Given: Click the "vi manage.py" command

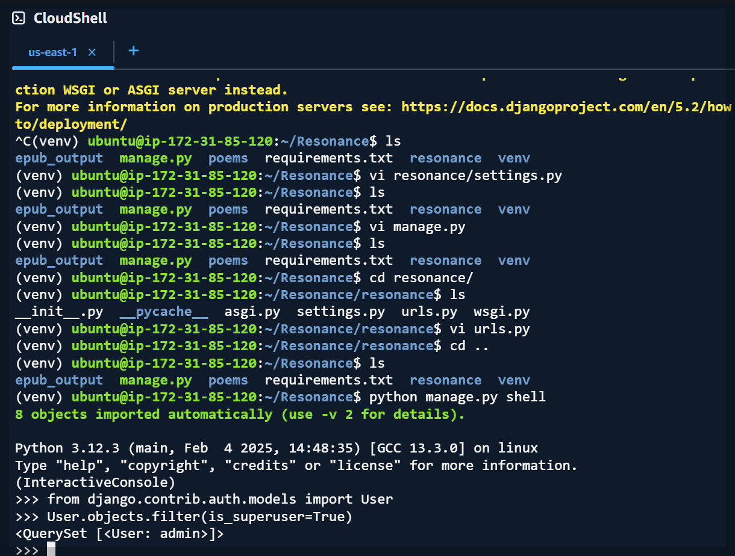Looking at the screenshot, I should (417, 227).
